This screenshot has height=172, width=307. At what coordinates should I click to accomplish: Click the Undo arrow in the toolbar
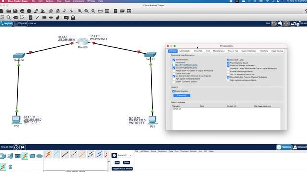click(65, 11)
